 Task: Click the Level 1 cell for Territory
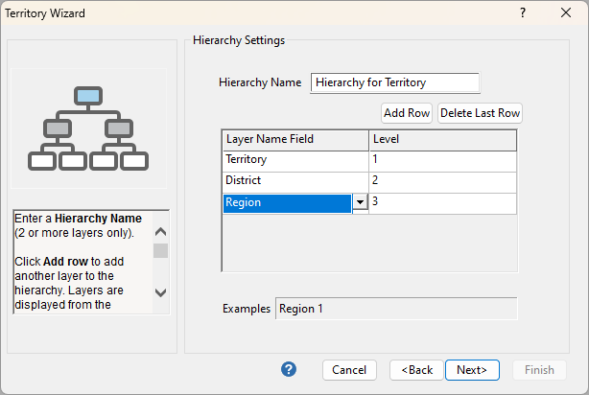(442, 159)
